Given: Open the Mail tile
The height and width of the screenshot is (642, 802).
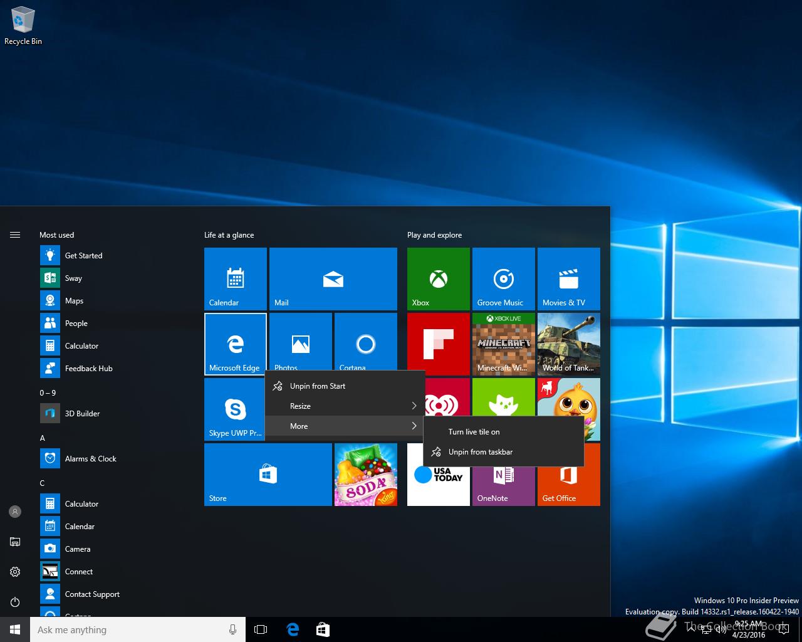Looking at the screenshot, I should point(333,278).
